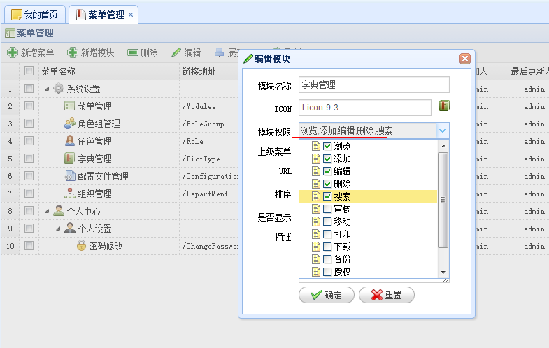
Task: Uncheck the 编辑 permission checkbox
Action: (327, 171)
